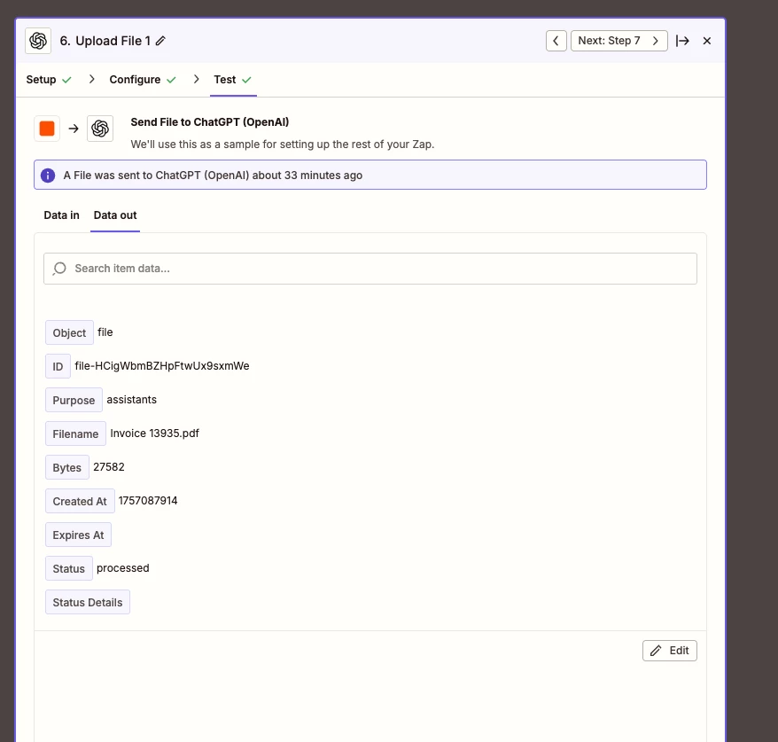Click the Send File to ChatGPT (OpenAI) heading
Image resolution: width=778 pixels, height=742 pixels.
pyautogui.click(x=210, y=122)
